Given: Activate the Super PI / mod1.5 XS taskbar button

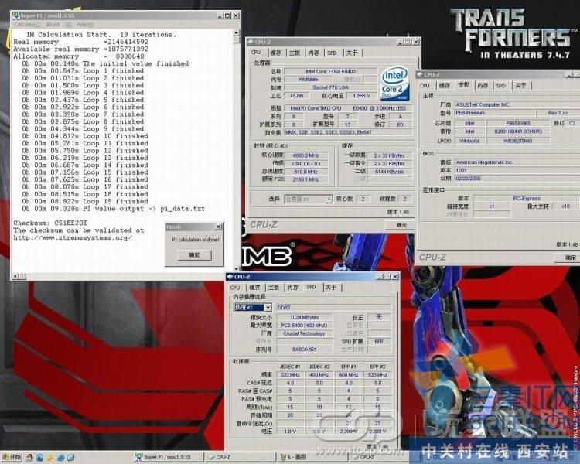Looking at the screenshot, I should point(168,458).
